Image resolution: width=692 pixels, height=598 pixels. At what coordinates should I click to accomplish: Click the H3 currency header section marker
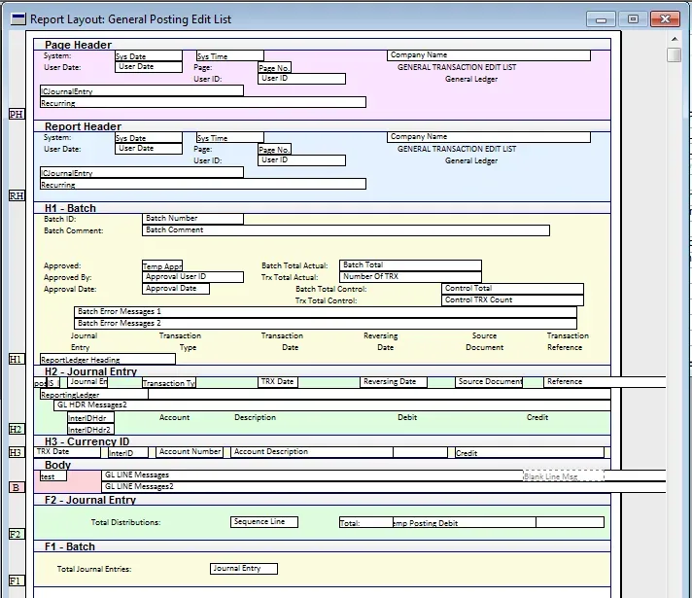(x=16, y=452)
